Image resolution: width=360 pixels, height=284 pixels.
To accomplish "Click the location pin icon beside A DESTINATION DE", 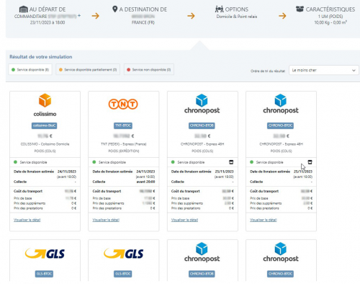I will (115, 9).
